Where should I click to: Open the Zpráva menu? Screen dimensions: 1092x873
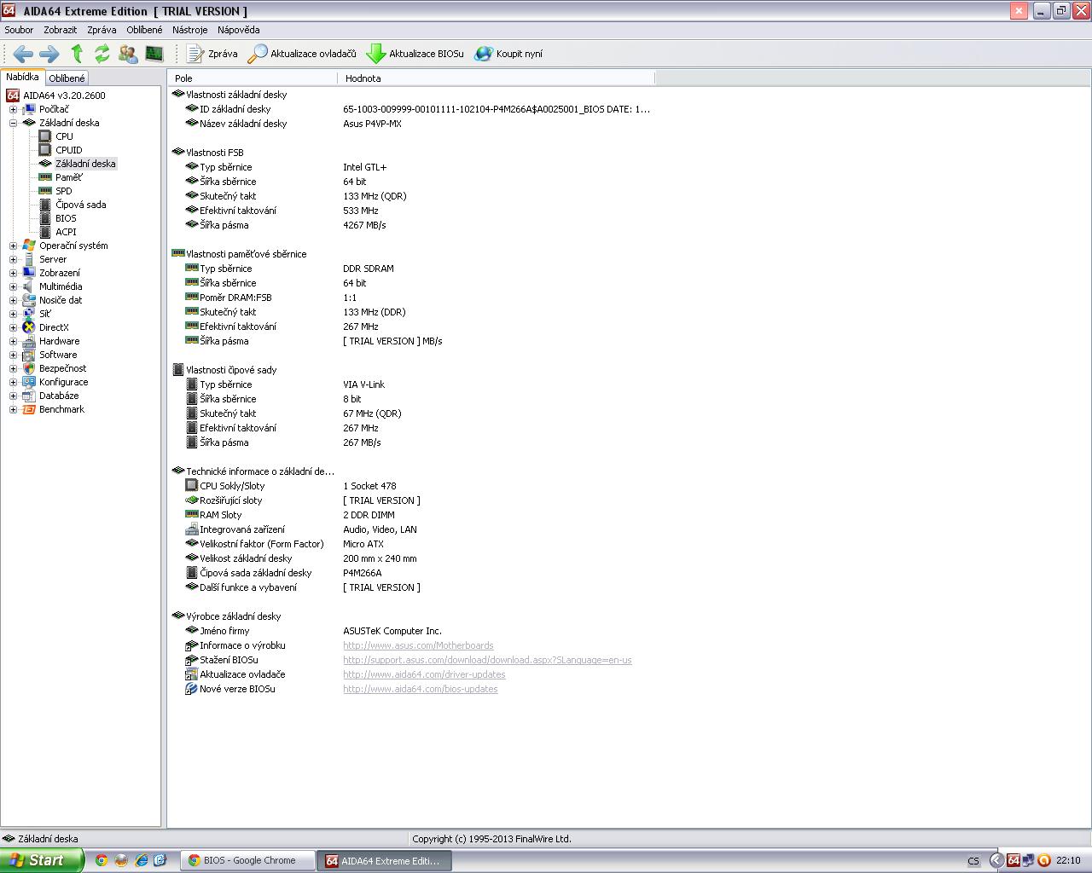pos(102,30)
